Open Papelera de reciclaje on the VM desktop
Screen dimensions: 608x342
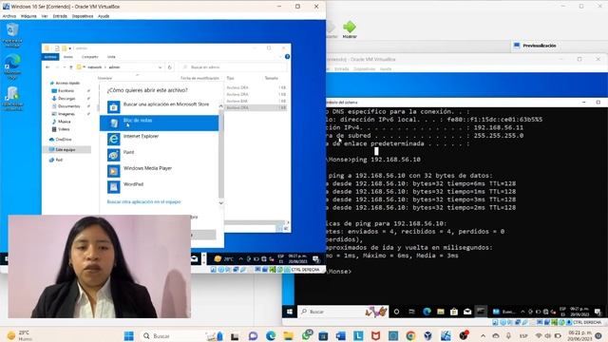(12, 35)
